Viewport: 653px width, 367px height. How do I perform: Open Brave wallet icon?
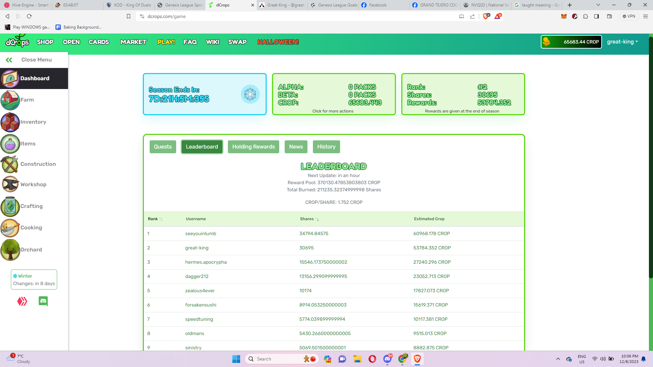point(609,16)
